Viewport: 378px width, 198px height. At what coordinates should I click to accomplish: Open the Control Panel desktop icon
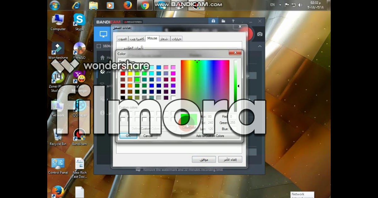coord(58,166)
